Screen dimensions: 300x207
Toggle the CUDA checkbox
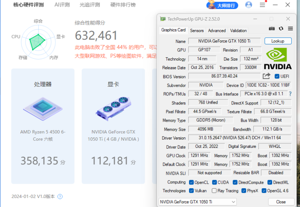click(x=214, y=182)
